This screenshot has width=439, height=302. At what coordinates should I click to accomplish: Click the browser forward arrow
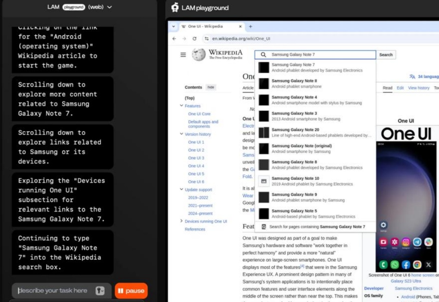tap(184, 39)
